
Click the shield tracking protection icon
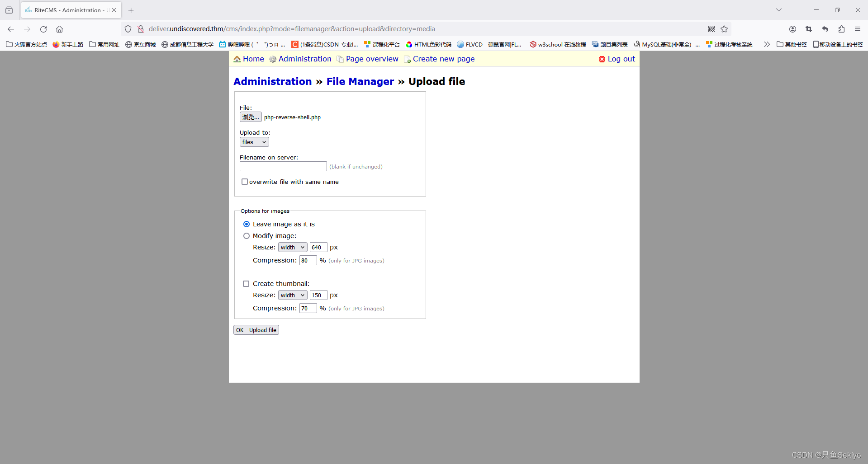click(x=128, y=29)
